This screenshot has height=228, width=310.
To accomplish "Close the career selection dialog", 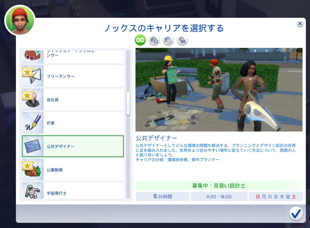I will pyautogui.click(x=300, y=24).
